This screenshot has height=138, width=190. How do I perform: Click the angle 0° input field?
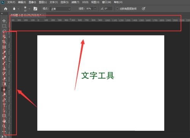pyautogui.click(x=108, y=9)
